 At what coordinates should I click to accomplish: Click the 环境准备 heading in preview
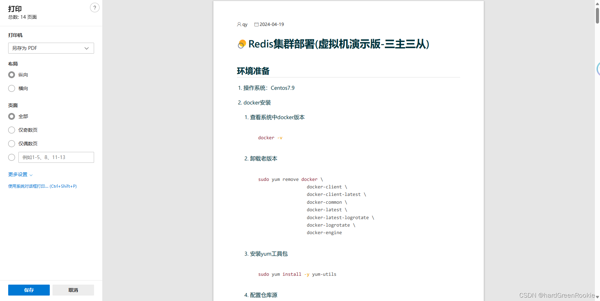[x=253, y=71]
